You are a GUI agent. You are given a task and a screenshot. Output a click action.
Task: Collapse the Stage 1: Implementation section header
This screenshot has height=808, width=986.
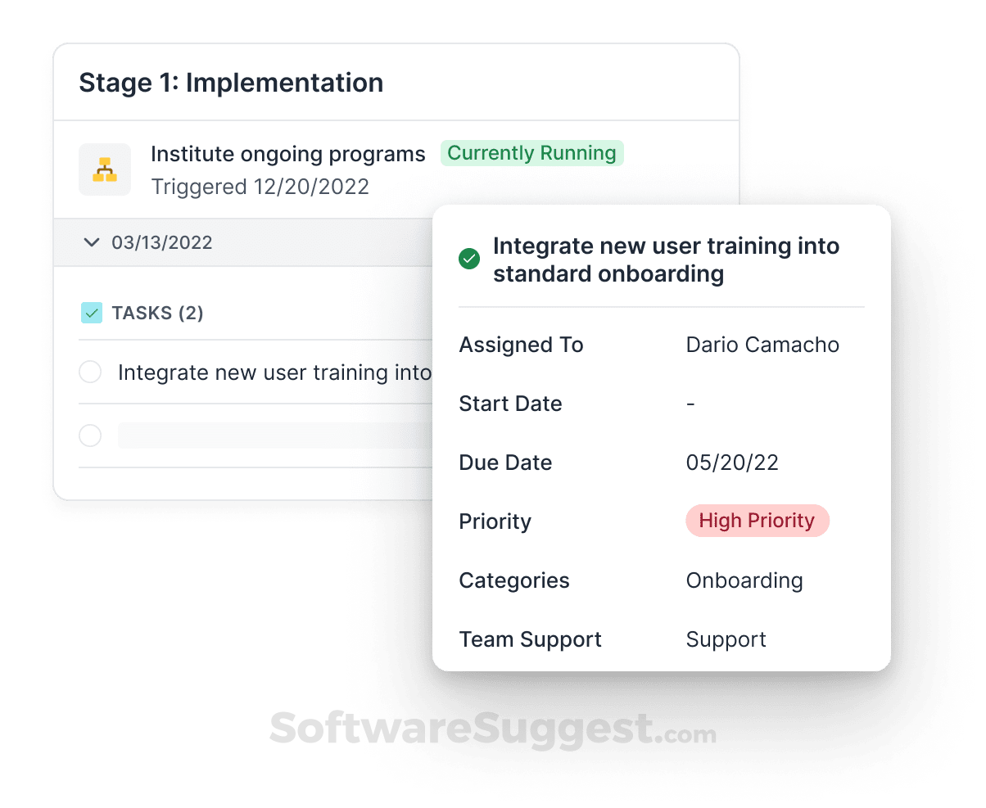pos(231,82)
